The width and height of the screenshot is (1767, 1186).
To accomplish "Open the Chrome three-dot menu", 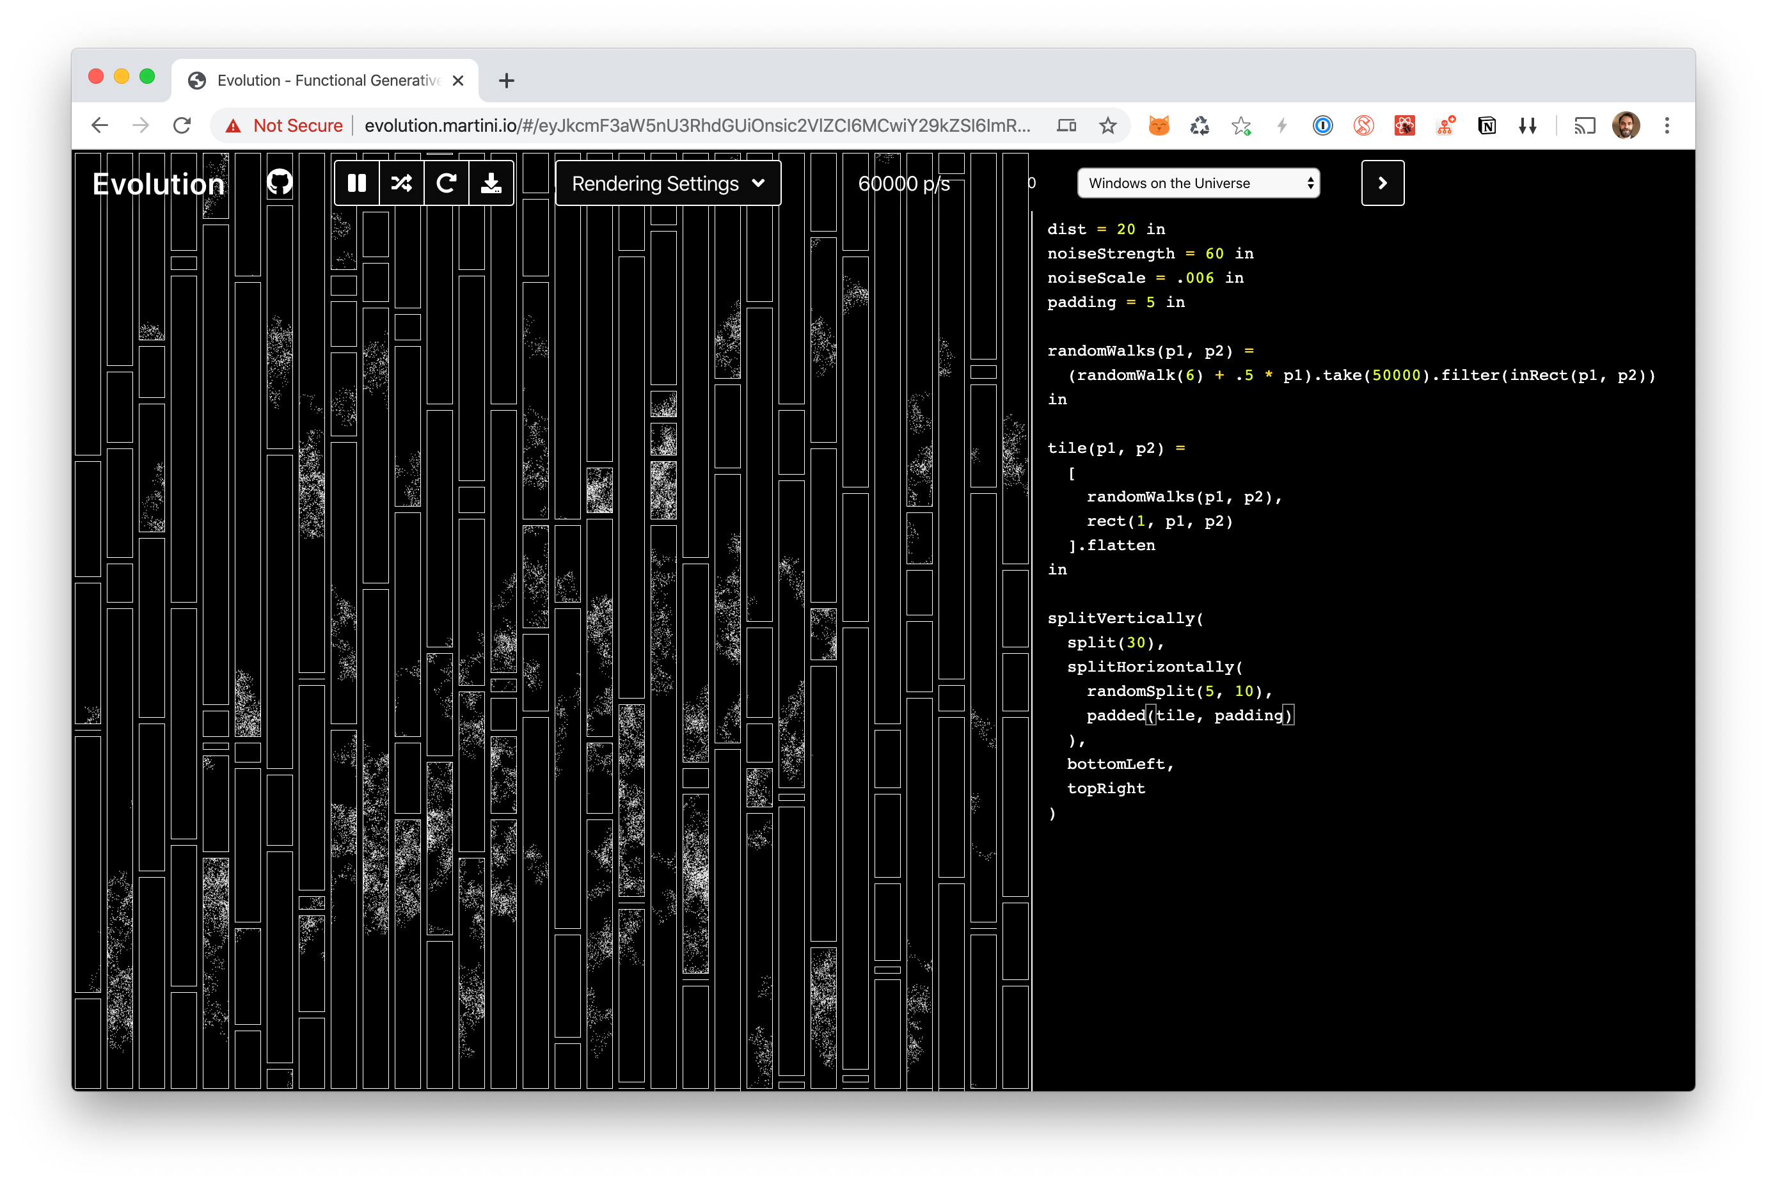I will pos(1667,125).
